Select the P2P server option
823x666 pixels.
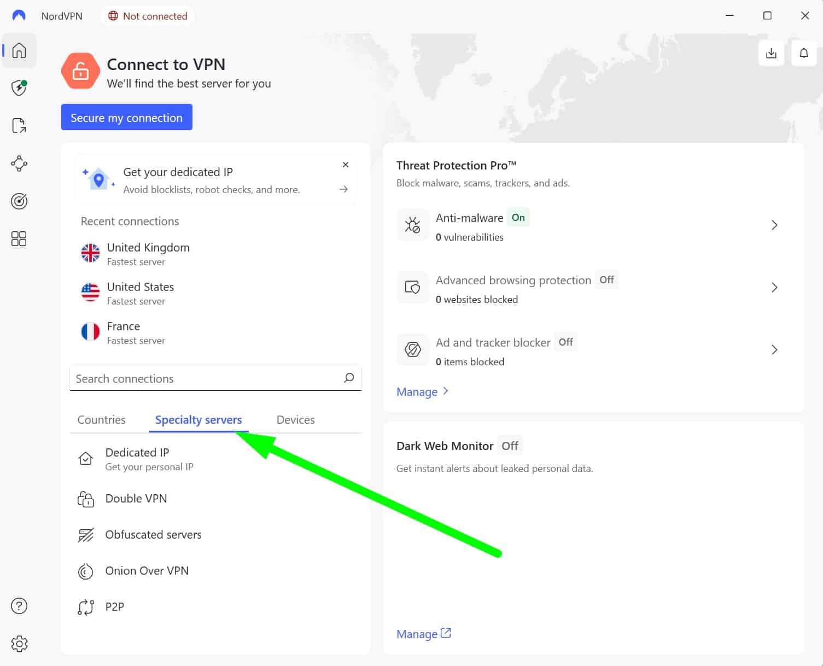pos(215,607)
